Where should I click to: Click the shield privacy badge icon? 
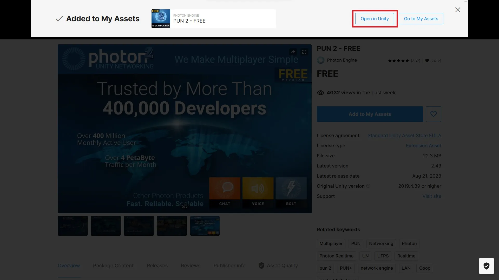[x=486, y=266]
